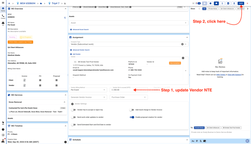Toggle Vendor has to accept or reject trip
The width and height of the screenshot is (251, 144).
coord(73,110)
